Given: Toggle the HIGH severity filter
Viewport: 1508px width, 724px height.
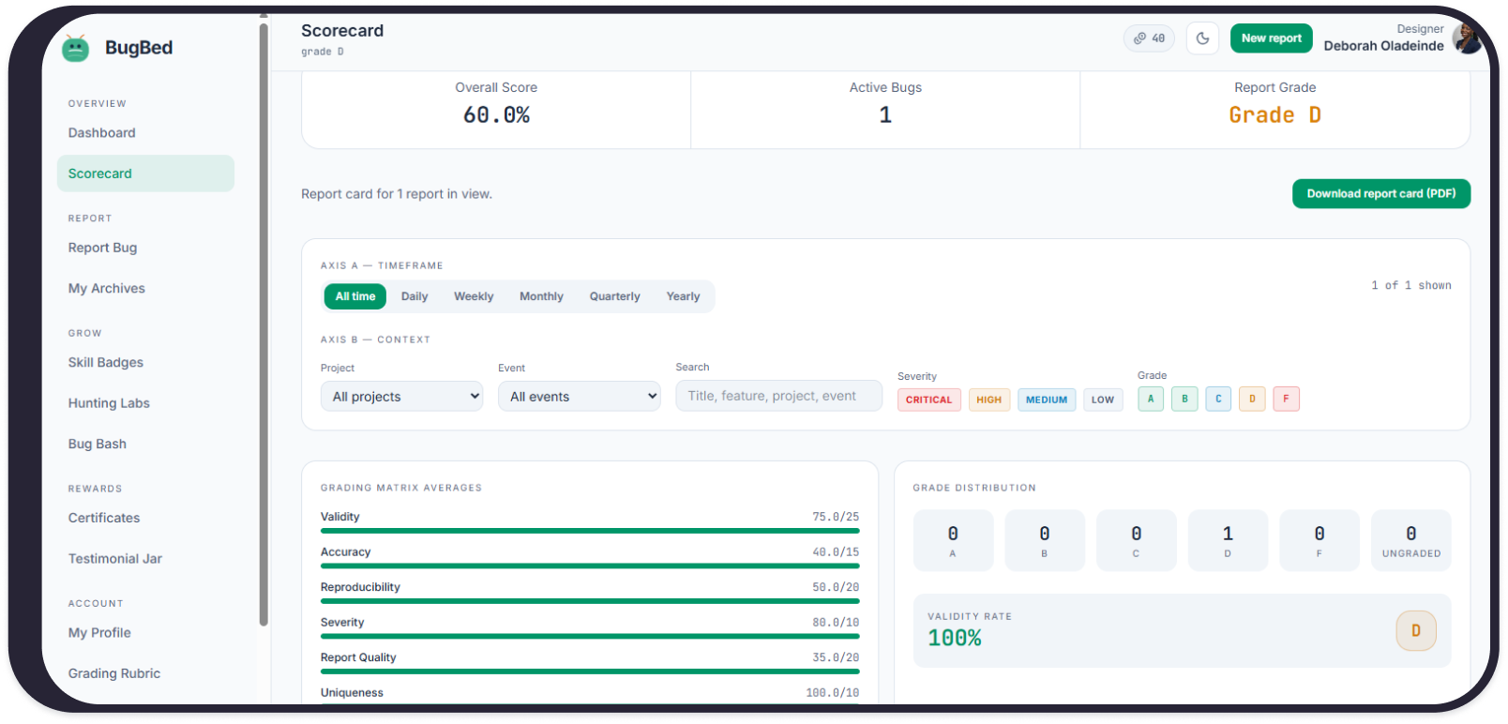Looking at the screenshot, I should (x=988, y=400).
